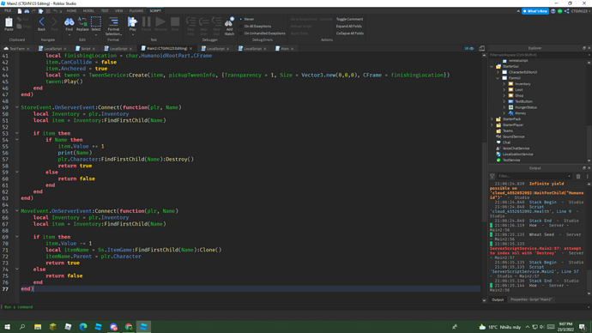Image resolution: width=592 pixels, height=333 pixels.
Task: Select VoiceChatService in Explorer
Action: click(x=516, y=148)
